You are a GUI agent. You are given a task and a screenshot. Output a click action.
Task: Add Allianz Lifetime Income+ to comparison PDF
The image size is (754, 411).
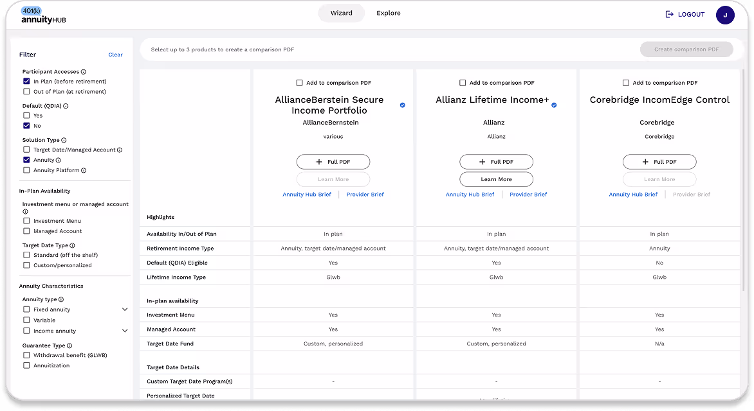click(x=463, y=83)
